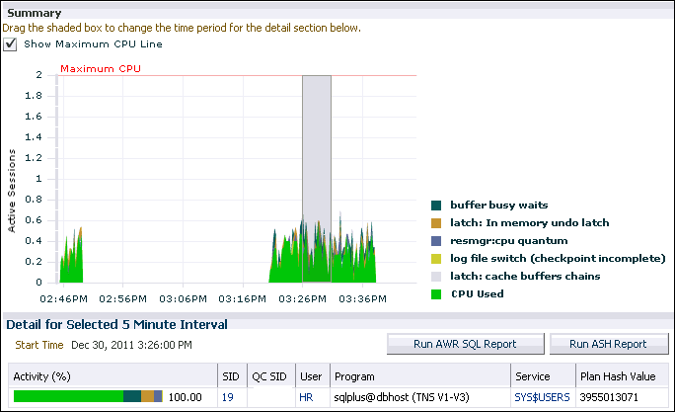The width and height of the screenshot is (675, 412).
Task: Click the latch: cache buffers chains swatch
Action: coord(435,276)
